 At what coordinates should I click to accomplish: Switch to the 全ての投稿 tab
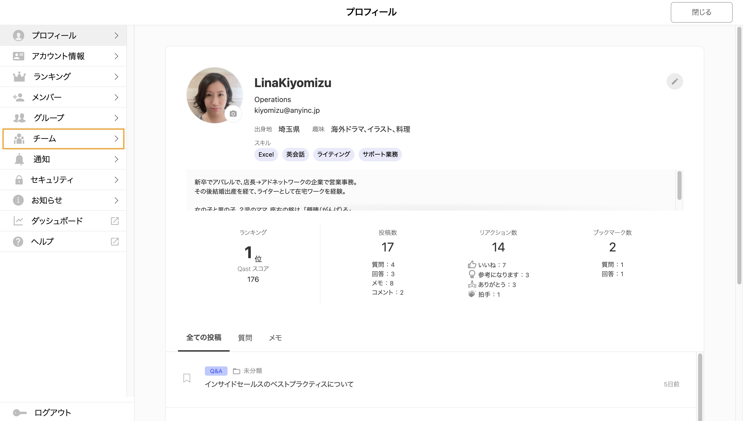pos(204,338)
